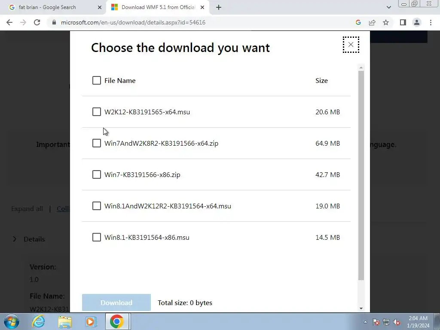This screenshot has width=440, height=330.
Task: Show hidden system tray icons
Action: 365,322
